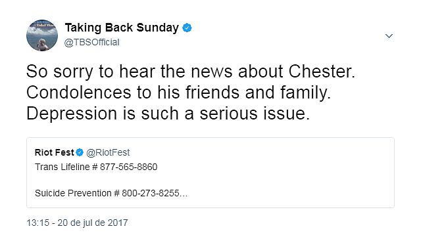Open the Taking Back Sunday profile avatar
The width and height of the screenshot is (421, 237).
click(42, 35)
